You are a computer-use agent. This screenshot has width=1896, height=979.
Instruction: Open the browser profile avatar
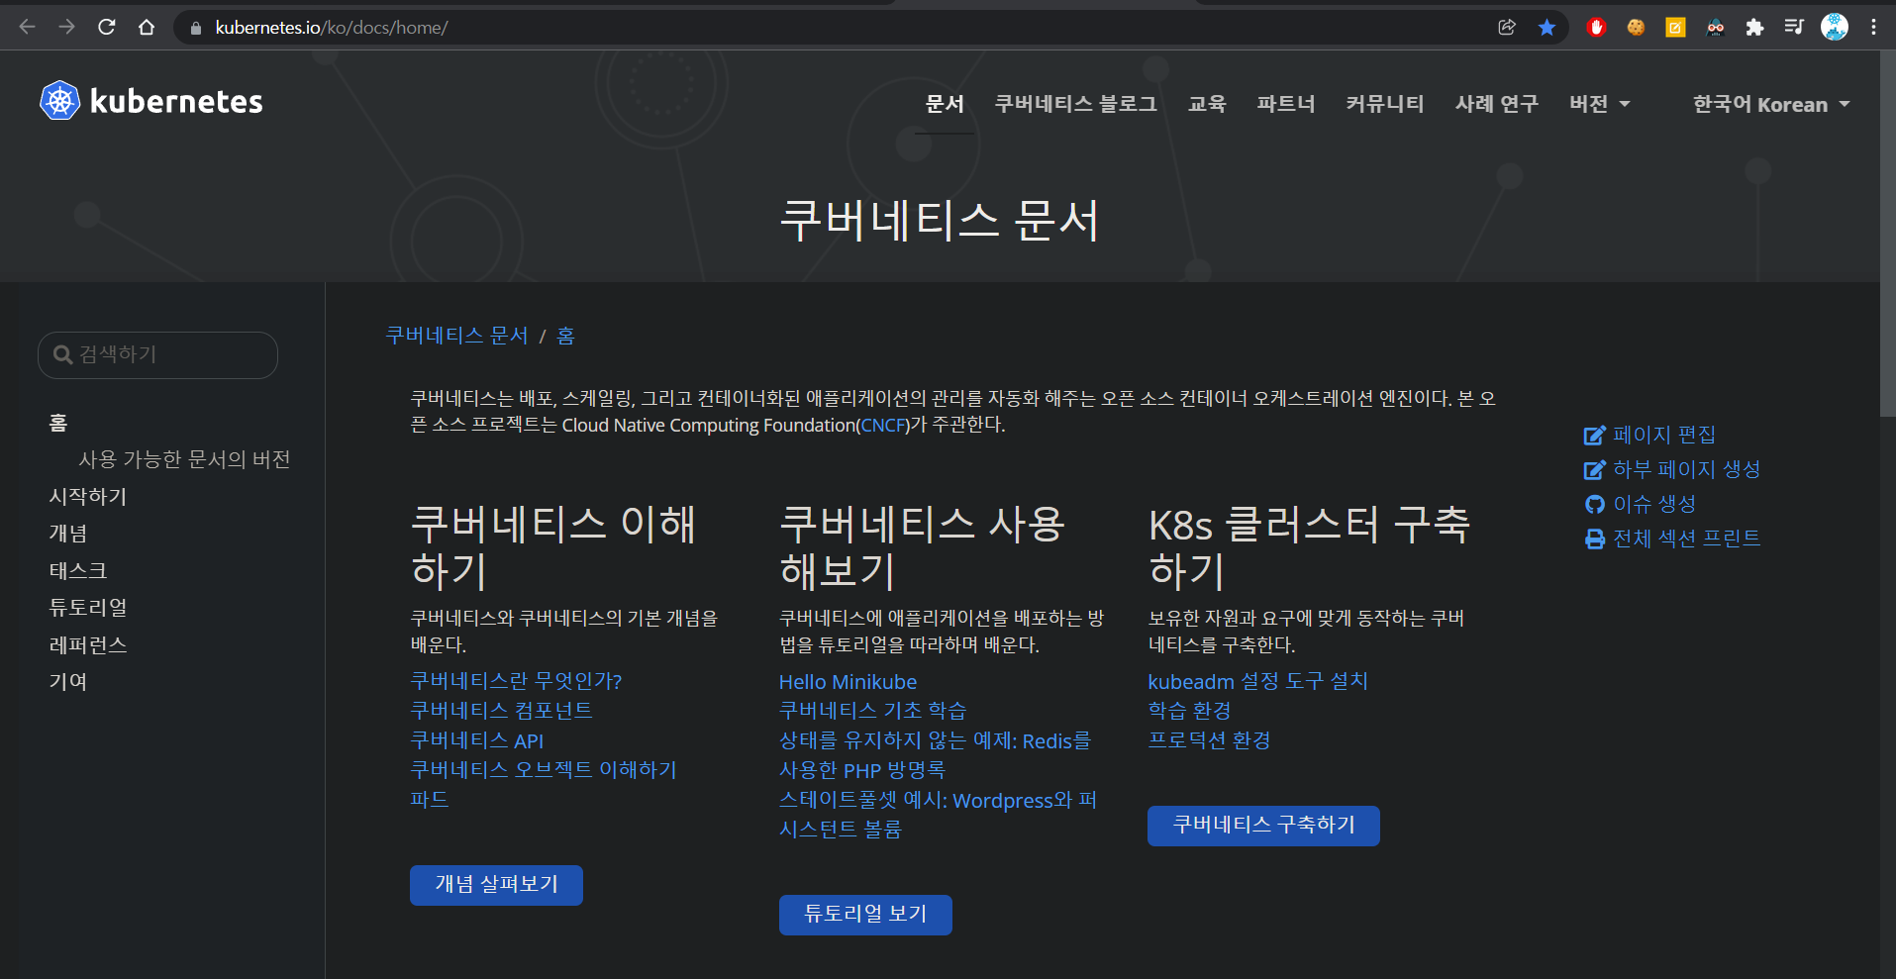pyautogui.click(x=1835, y=27)
